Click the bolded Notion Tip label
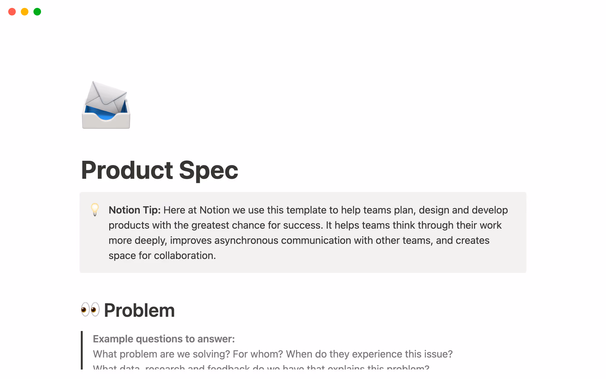Screen dimensions: 606x379 [x=134, y=210]
